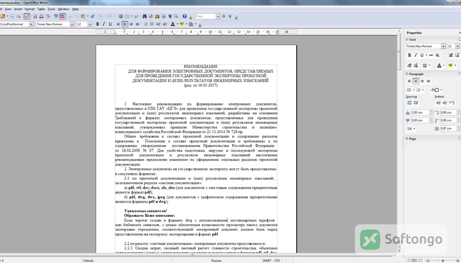Image resolution: width=461 pixels, height=263 pixels.
Task: Click the zoom slider handle in status bar
Action: (x=443, y=261)
